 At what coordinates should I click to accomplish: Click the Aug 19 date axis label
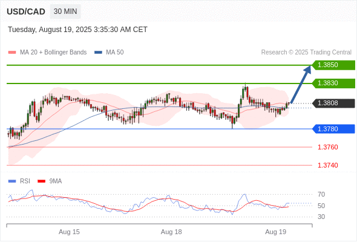tap(276, 232)
